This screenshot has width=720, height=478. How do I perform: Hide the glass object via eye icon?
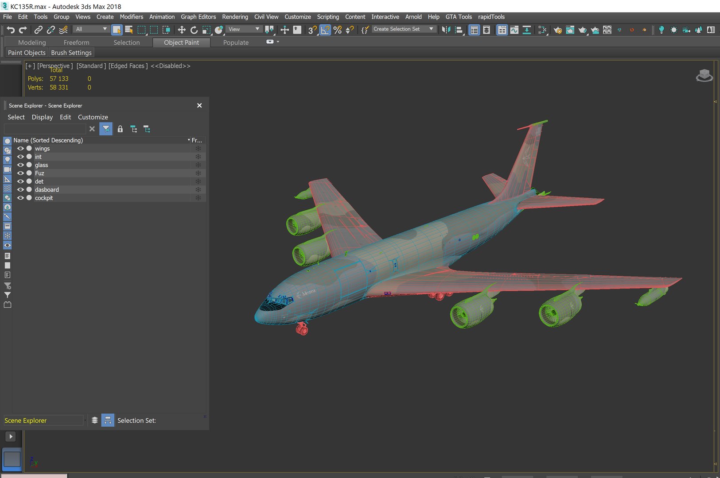point(20,165)
